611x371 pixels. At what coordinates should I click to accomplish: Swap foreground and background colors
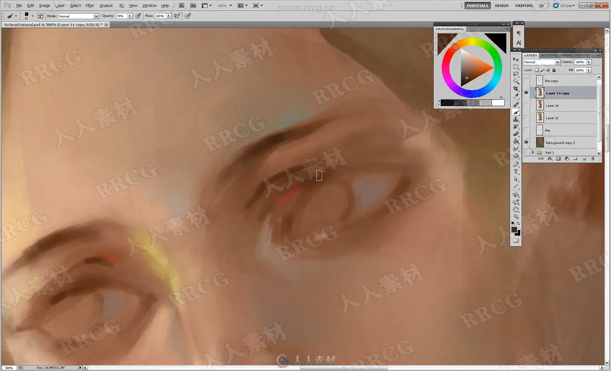pos(518,223)
